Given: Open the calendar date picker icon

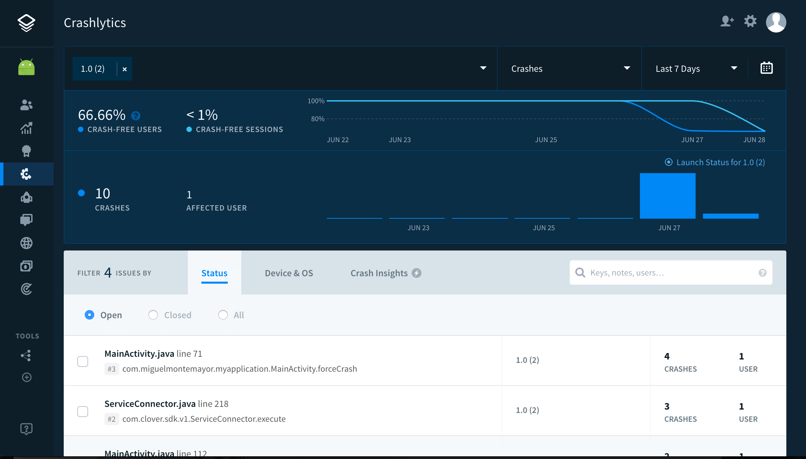Looking at the screenshot, I should point(767,68).
